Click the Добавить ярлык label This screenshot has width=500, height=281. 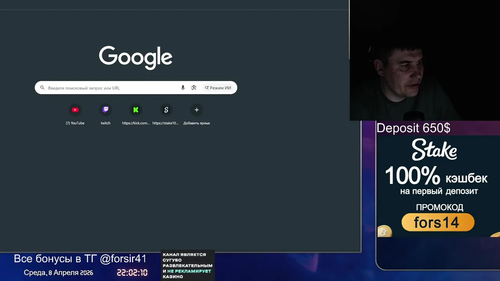click(x=196, y=123)
